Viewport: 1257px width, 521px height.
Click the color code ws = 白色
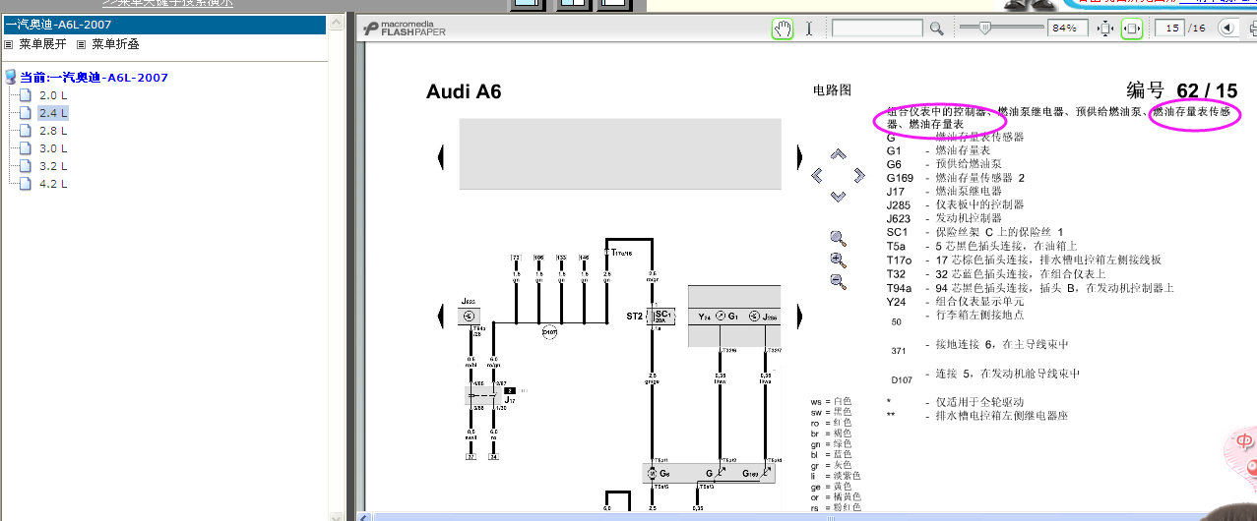[831, 402]
